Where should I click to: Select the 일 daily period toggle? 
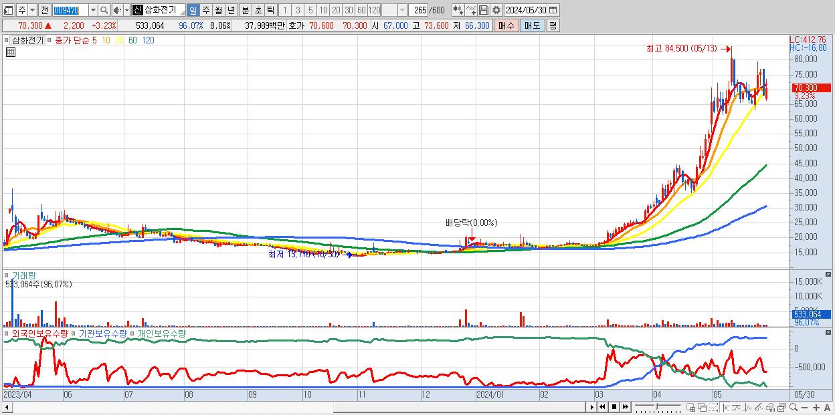pos(193,10)
